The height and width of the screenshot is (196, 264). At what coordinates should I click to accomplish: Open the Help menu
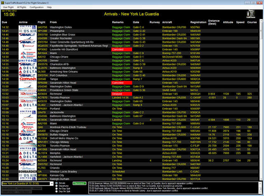(49, 7)
